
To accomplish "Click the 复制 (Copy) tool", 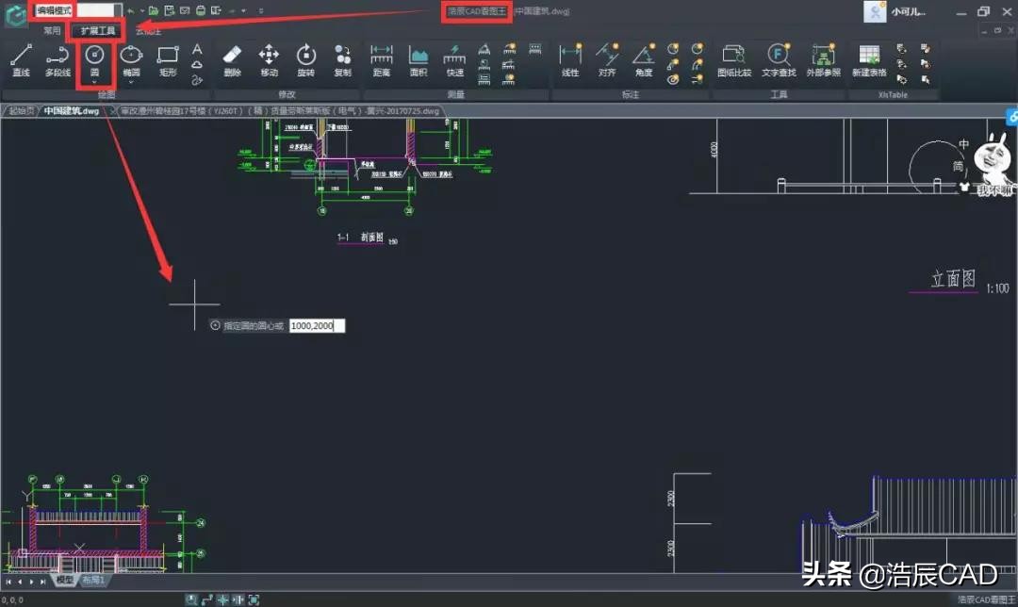I will click(x=342, y=60).
